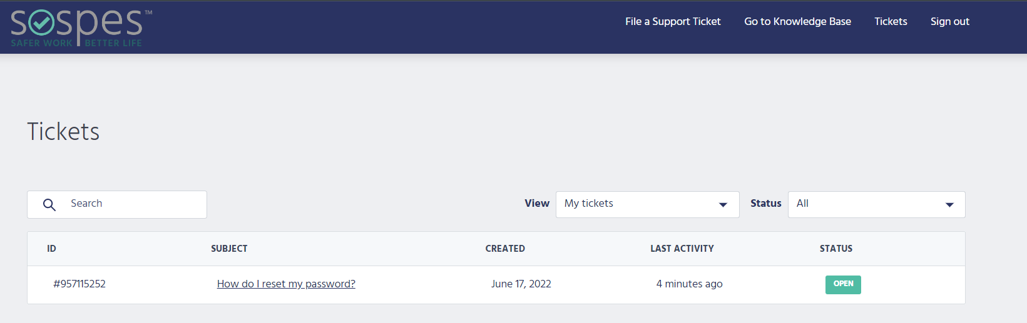Open File a Support Ticket page
Image resolution: width=1027 pixels, height=323 pixels.
pos(673,21)
